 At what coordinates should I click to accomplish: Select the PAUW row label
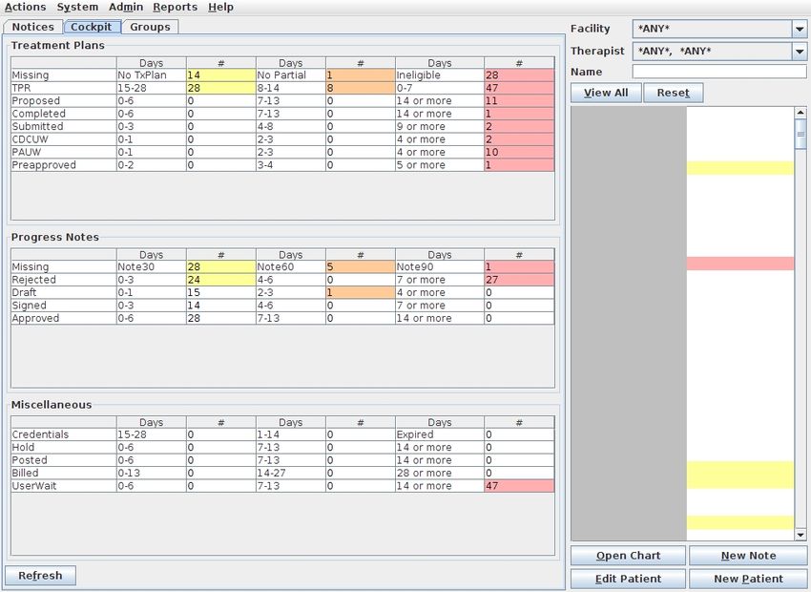click(x=64, y=152)
